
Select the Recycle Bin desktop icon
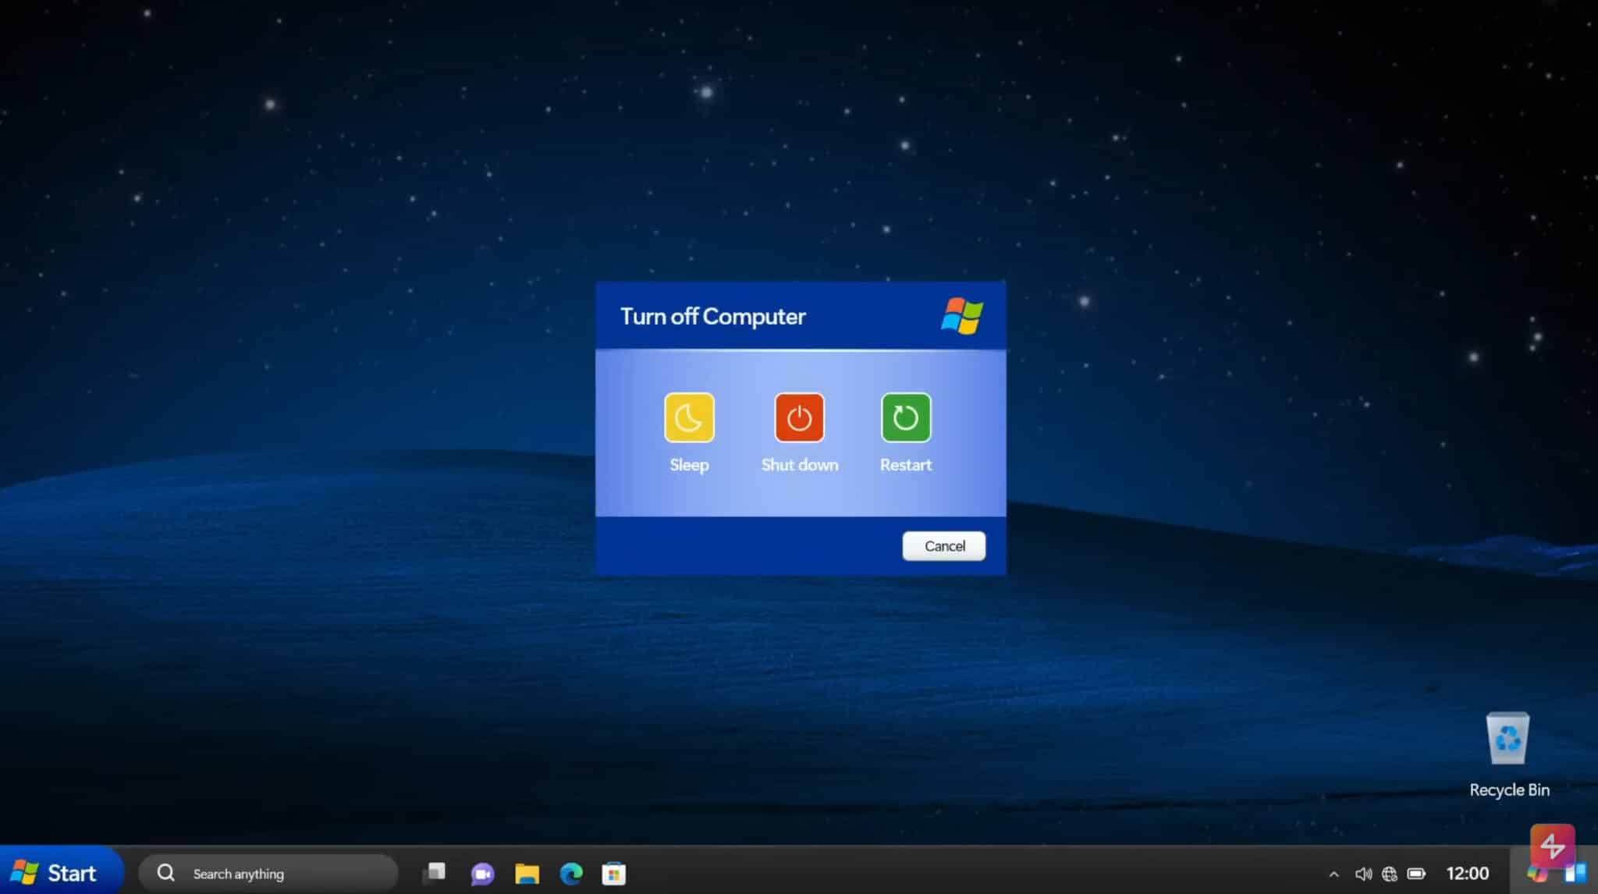pos(1508,754)
